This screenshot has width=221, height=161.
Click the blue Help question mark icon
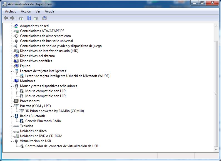pos(29,18)
